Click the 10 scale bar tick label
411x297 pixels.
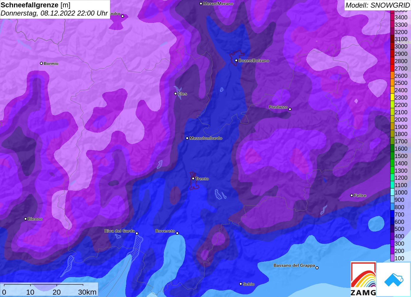click(x=30, y=292)
